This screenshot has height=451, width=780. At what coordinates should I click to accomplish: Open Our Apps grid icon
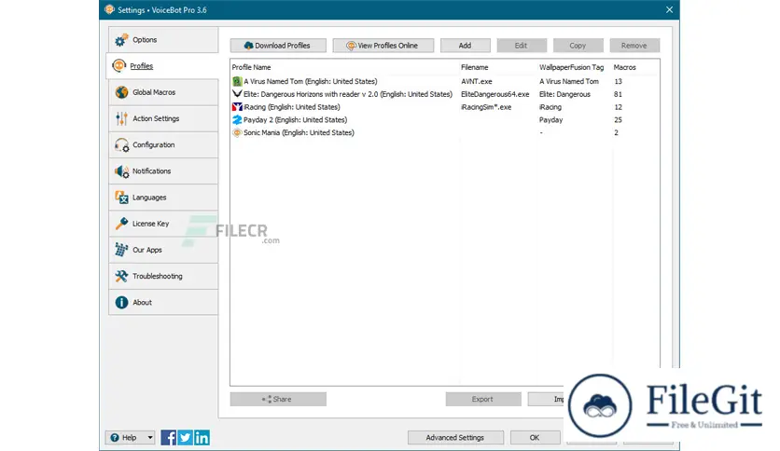121,250
